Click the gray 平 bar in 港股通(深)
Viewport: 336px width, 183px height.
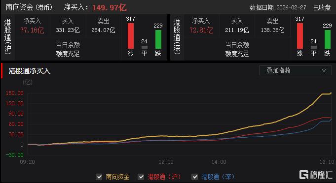[313, 47]
